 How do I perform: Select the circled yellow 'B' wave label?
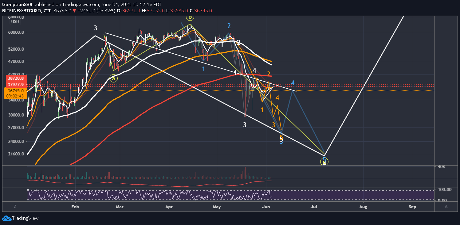190,17
